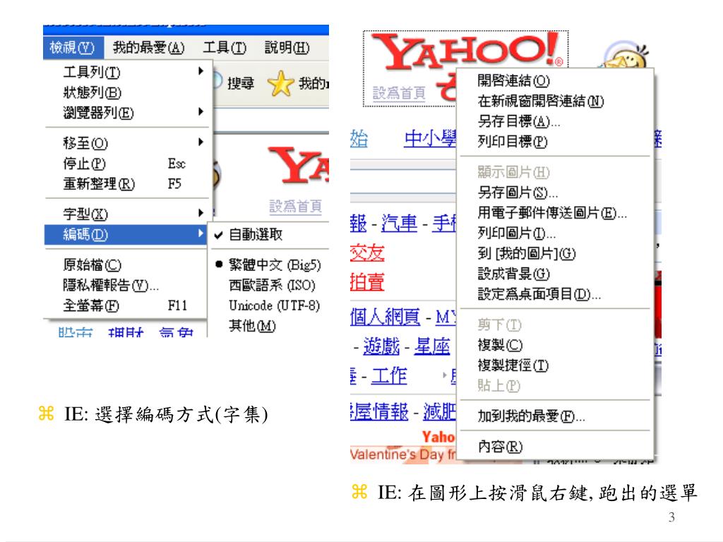This screenshot has height=542, width=723.
Task: Open the 我的最愛(A) menu
Action: (148, 47)
